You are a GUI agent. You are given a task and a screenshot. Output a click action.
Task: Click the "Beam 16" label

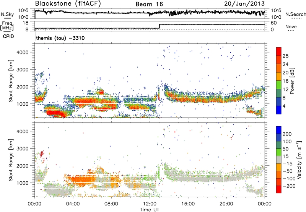tap(149, 4)
